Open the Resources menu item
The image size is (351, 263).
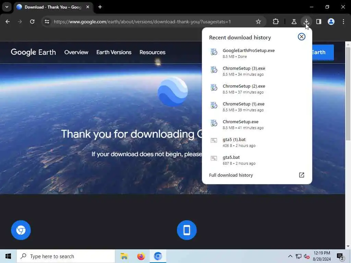coord(153,52)
